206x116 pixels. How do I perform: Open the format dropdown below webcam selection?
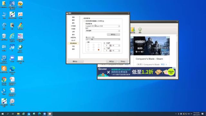point(103,31)
